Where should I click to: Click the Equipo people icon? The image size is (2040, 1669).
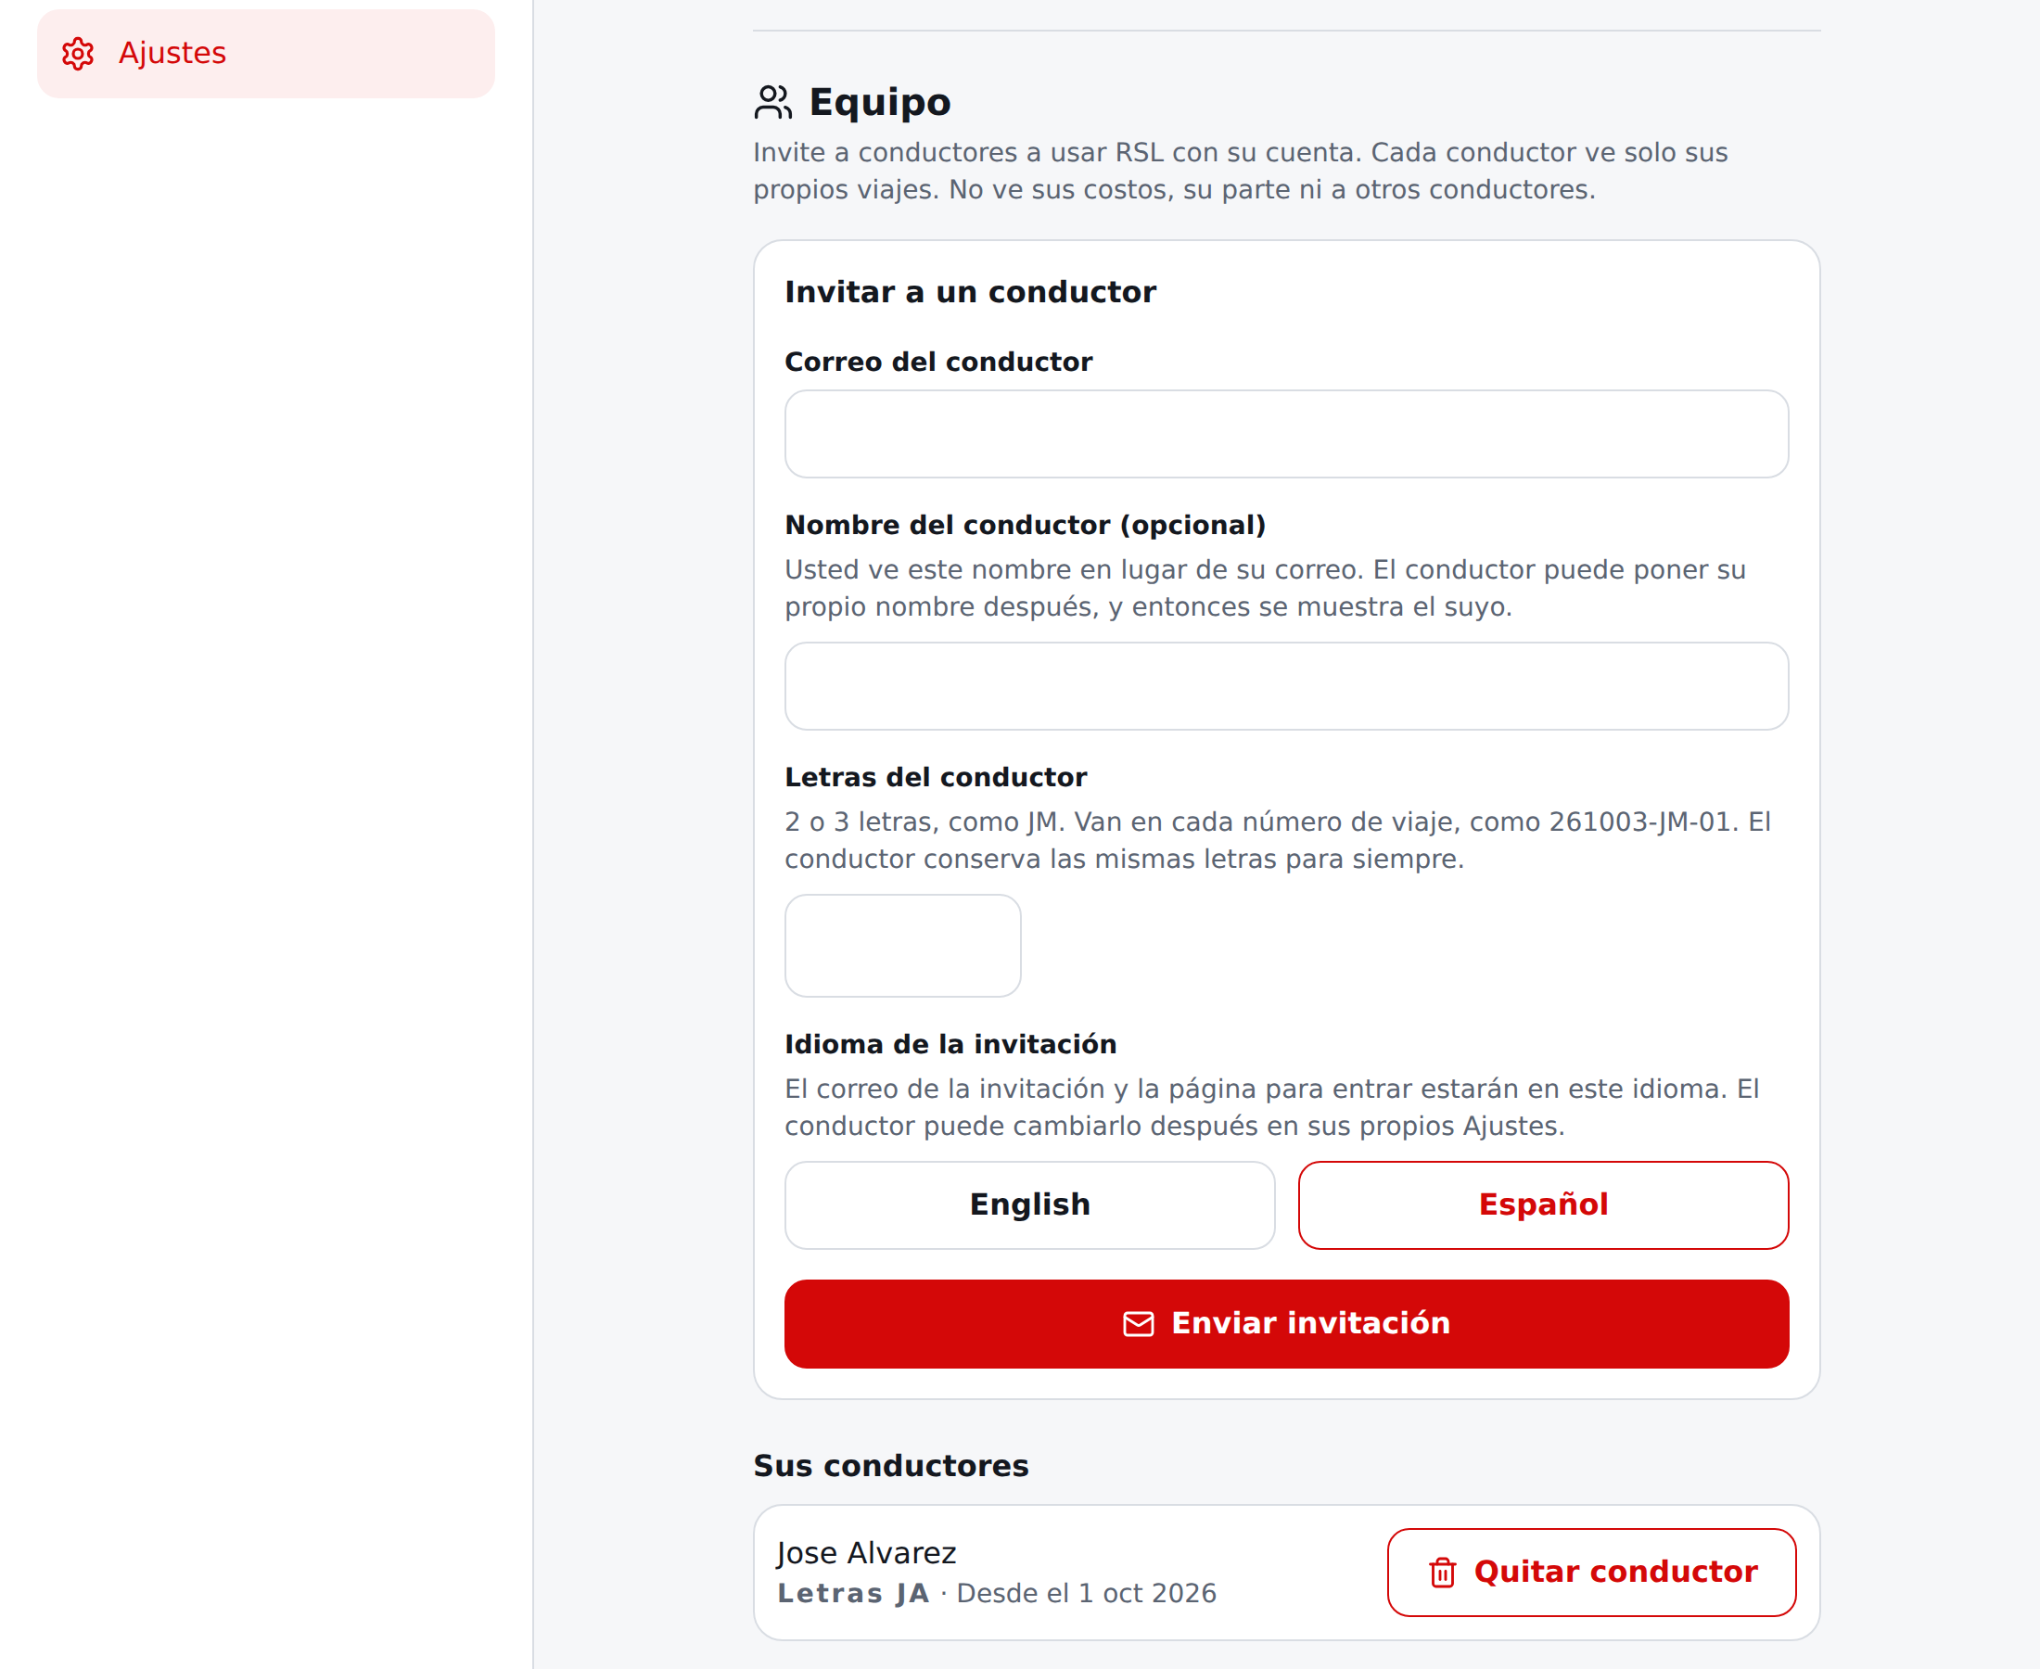tap(773, 102)
